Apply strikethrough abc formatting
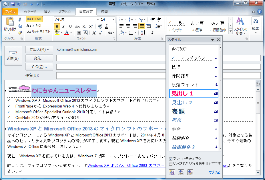The image size is (265, 180). pyautogui.click(x=77, y=26)
